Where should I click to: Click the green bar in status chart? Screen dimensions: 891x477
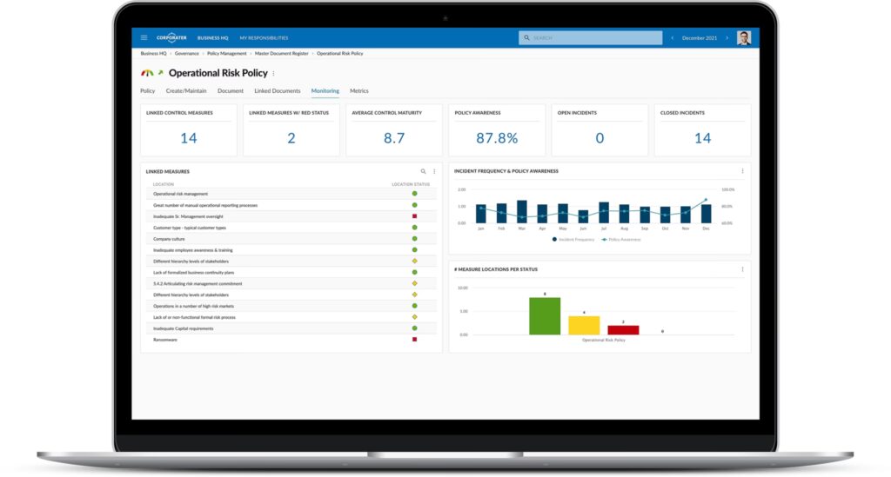545,316
